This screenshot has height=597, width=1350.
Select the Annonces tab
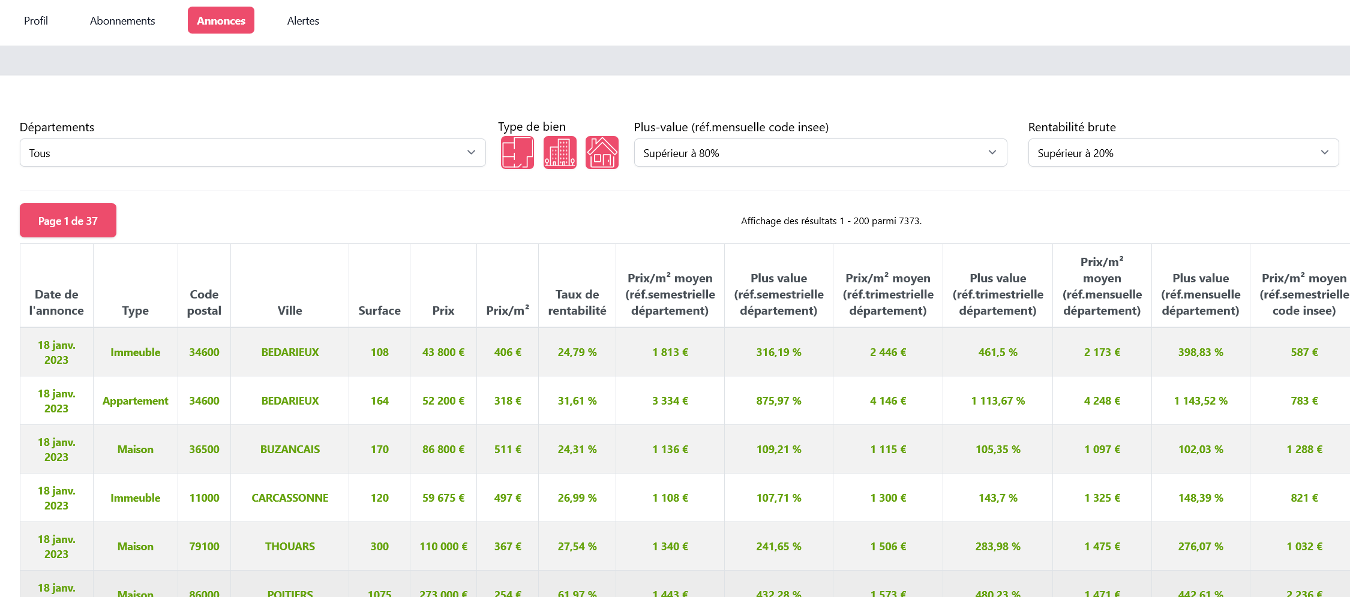click(x=221, y=20)
